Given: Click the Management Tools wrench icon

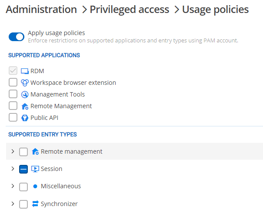Looking at the screenshot, I should (25, 94).
